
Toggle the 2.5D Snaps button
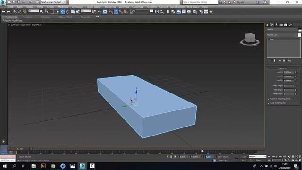[111, 12]
